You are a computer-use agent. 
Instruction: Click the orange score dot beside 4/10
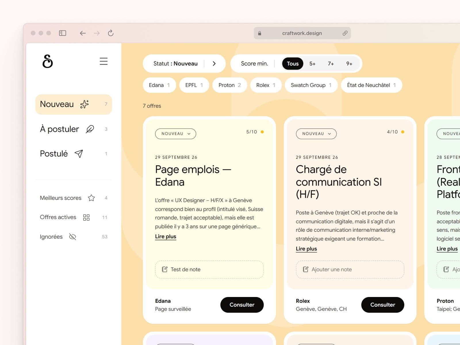403,132
